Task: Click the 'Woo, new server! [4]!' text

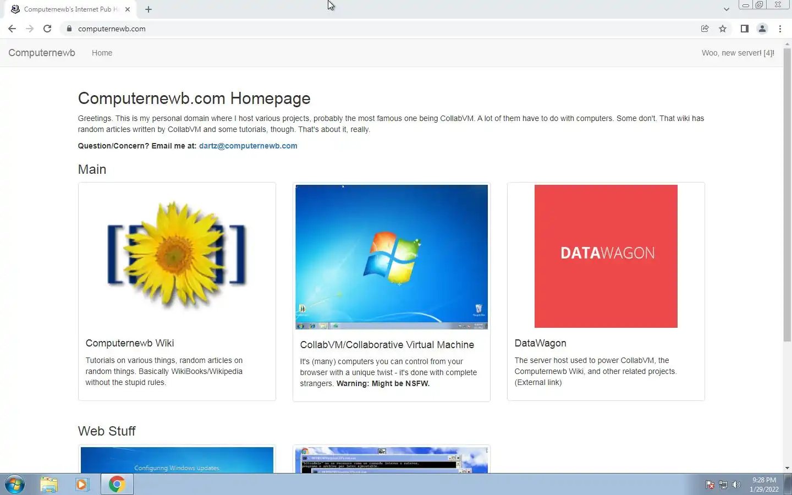Action: [738, 53]
